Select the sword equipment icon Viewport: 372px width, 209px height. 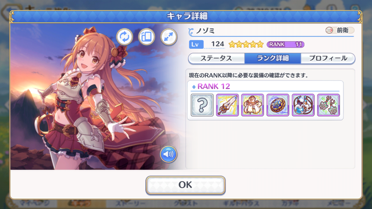pos(227,105)
